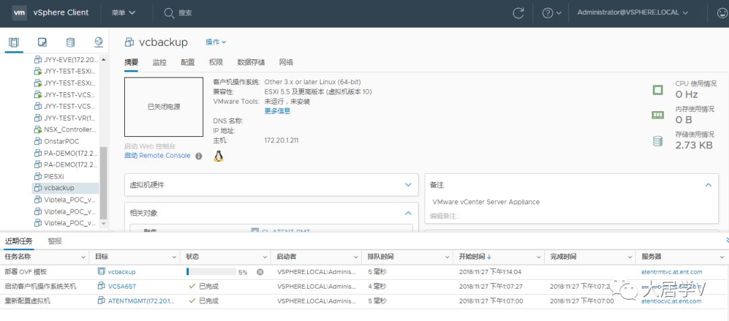Viewport: 729px width, 321px height.
Task: Click the powered-on VM icon for NSX_Controller
Action: pos(38,129)
